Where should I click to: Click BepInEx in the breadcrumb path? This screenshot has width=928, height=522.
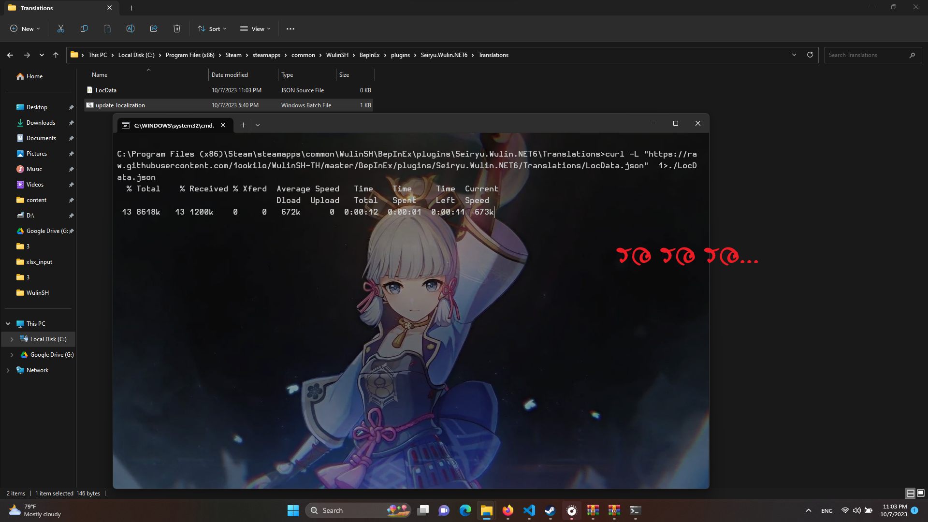tap(369, 55)
